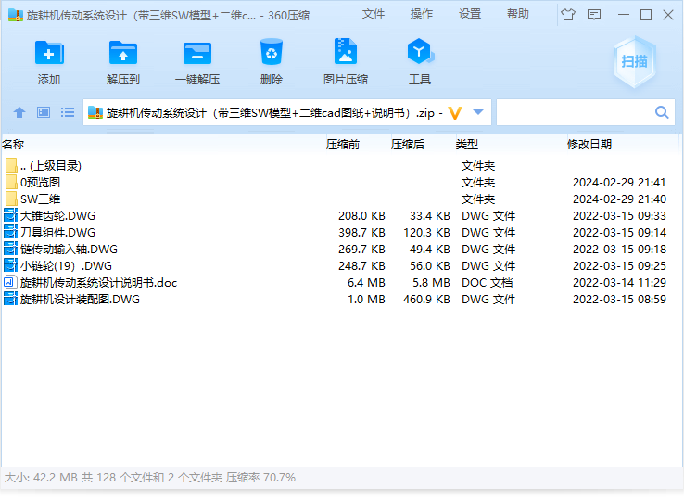The width and height of the screenshot is (684, 500).
Task: Maximize the 360压缩 window
Action: pyautogui.click(x=646, y=15)
